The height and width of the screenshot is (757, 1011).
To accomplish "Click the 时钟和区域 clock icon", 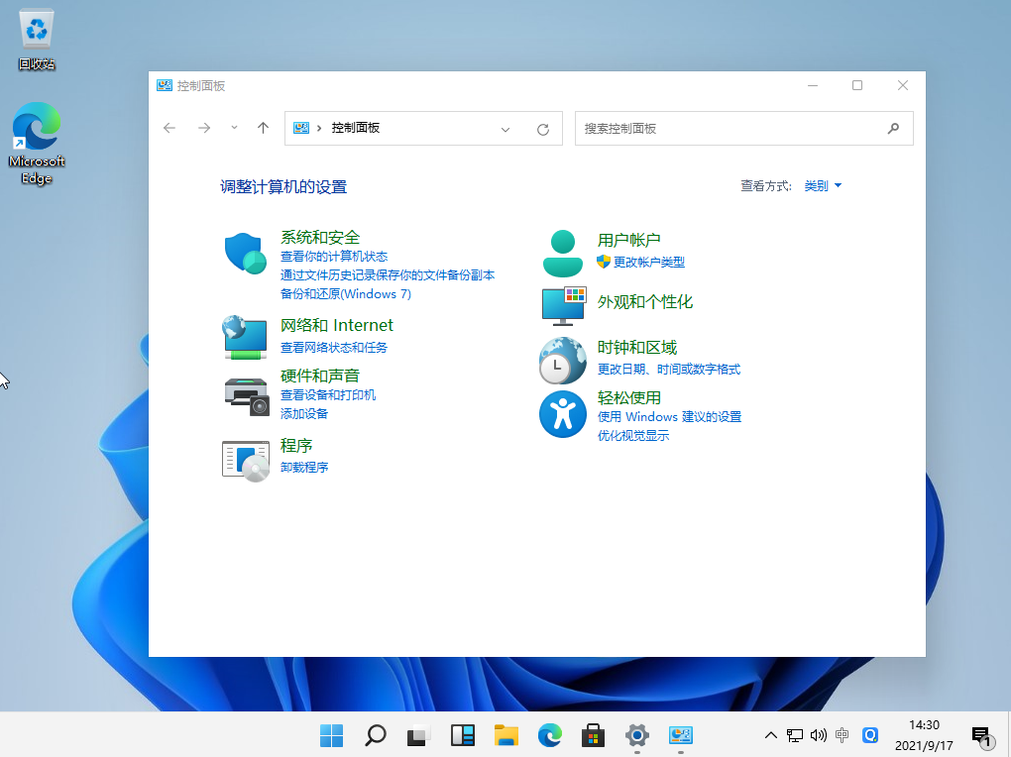I will click(x=562, y=360).
